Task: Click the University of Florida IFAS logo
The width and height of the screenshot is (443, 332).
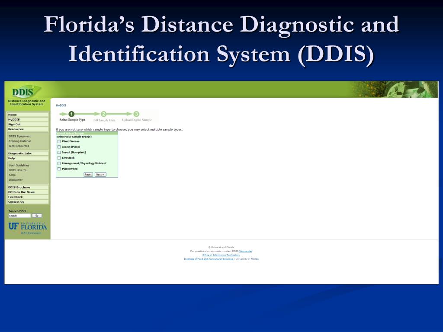Action: (27, 228)
